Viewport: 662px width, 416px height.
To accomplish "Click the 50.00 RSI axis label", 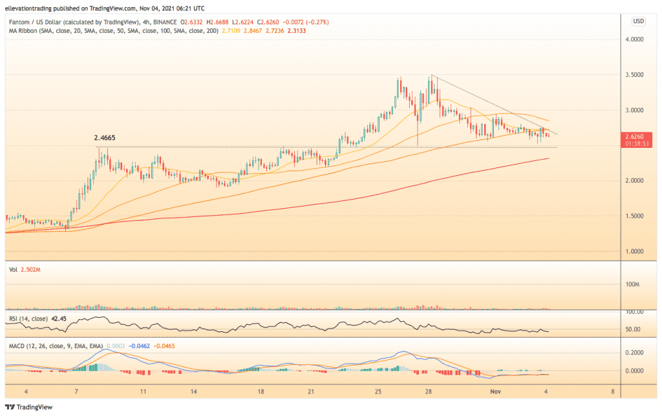I will point(632,329).
